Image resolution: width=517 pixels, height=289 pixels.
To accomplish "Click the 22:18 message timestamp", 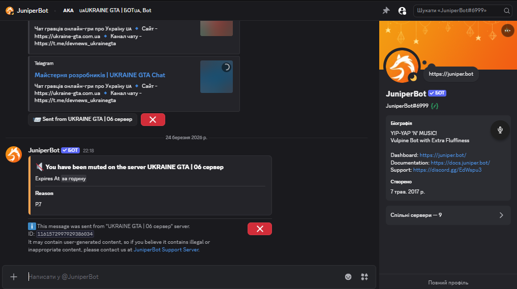I will [x=88, y=151].
